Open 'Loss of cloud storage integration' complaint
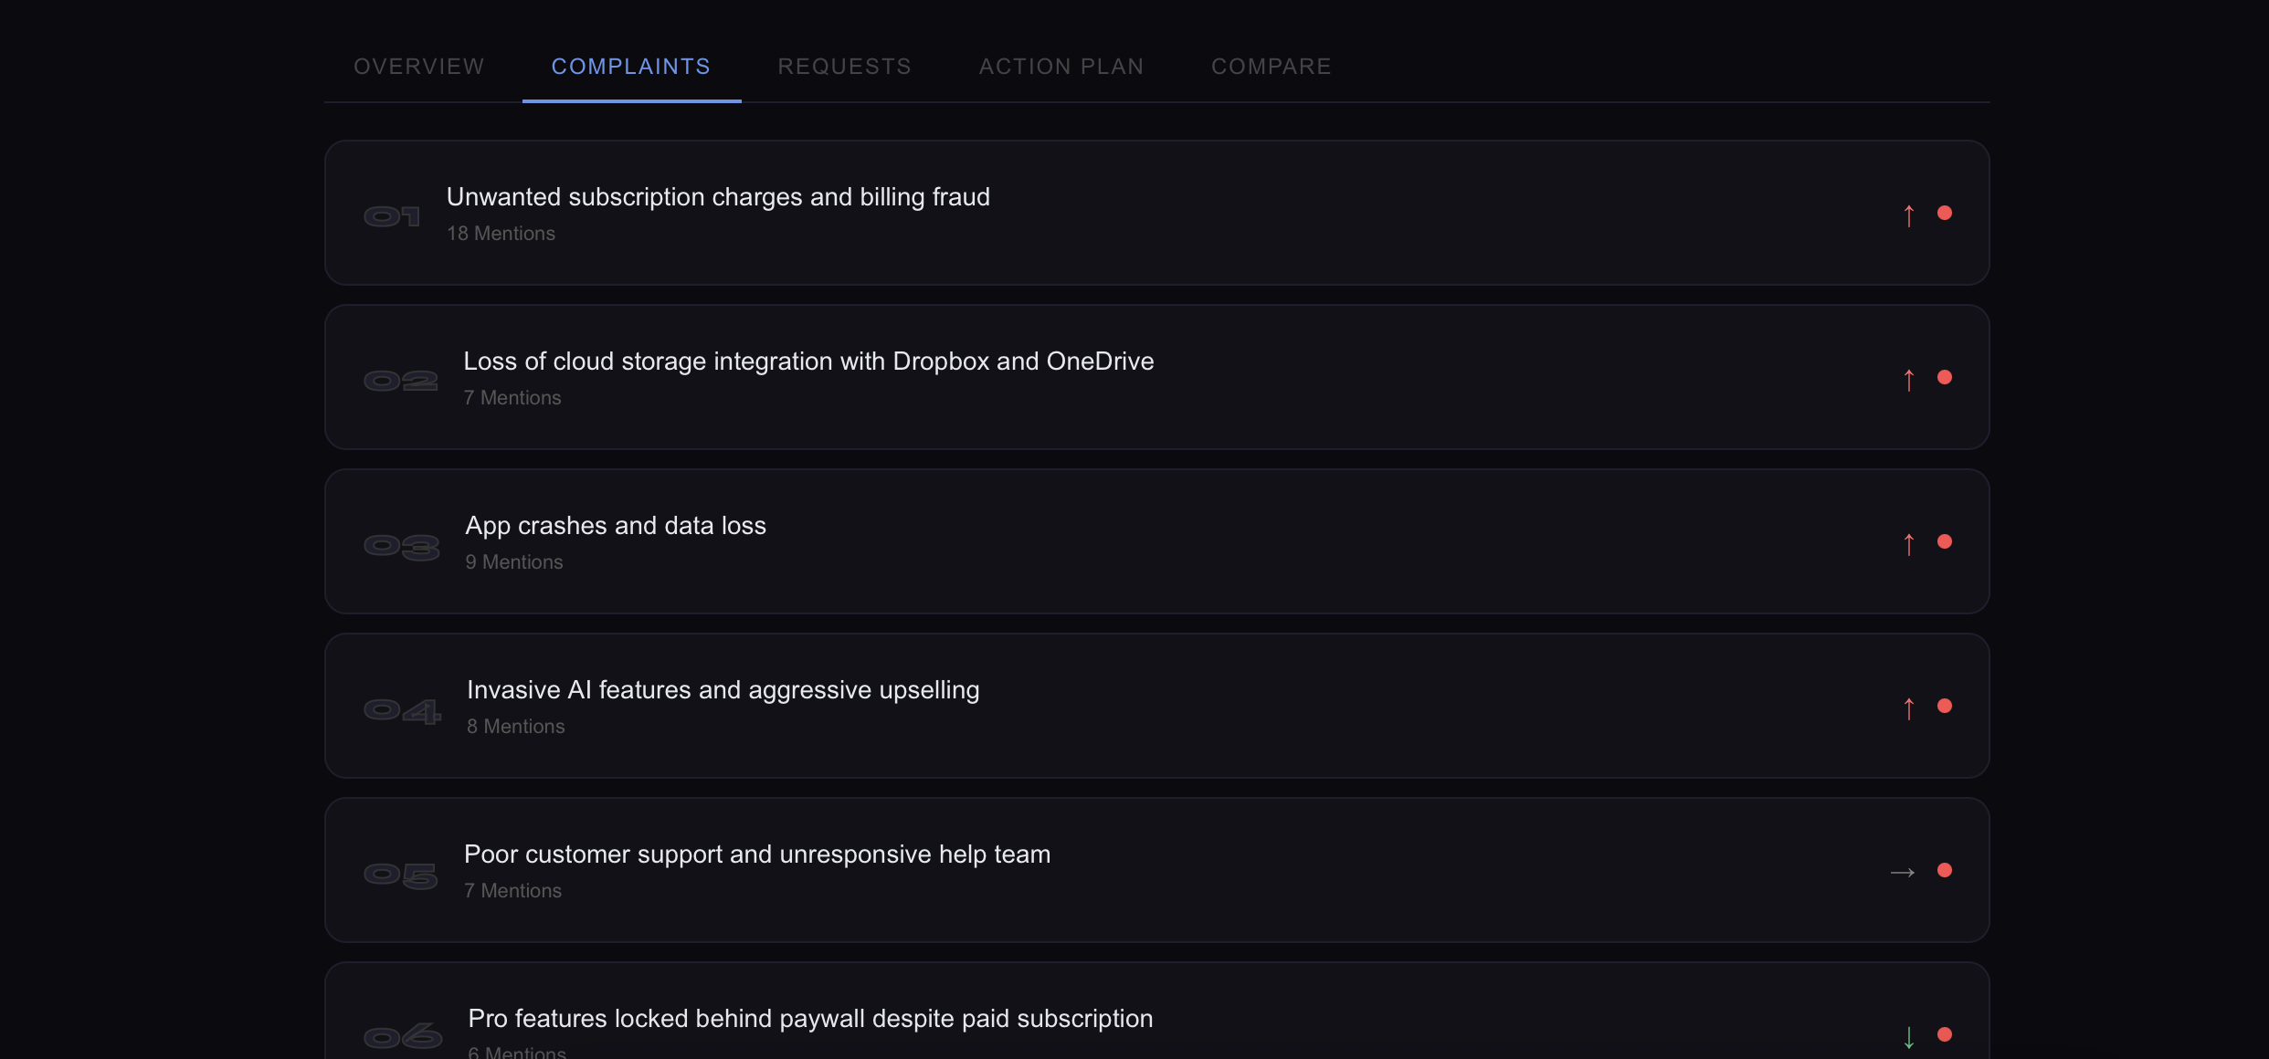2269x1059 pixels. pyautogui.click(x=1156, y=377)
